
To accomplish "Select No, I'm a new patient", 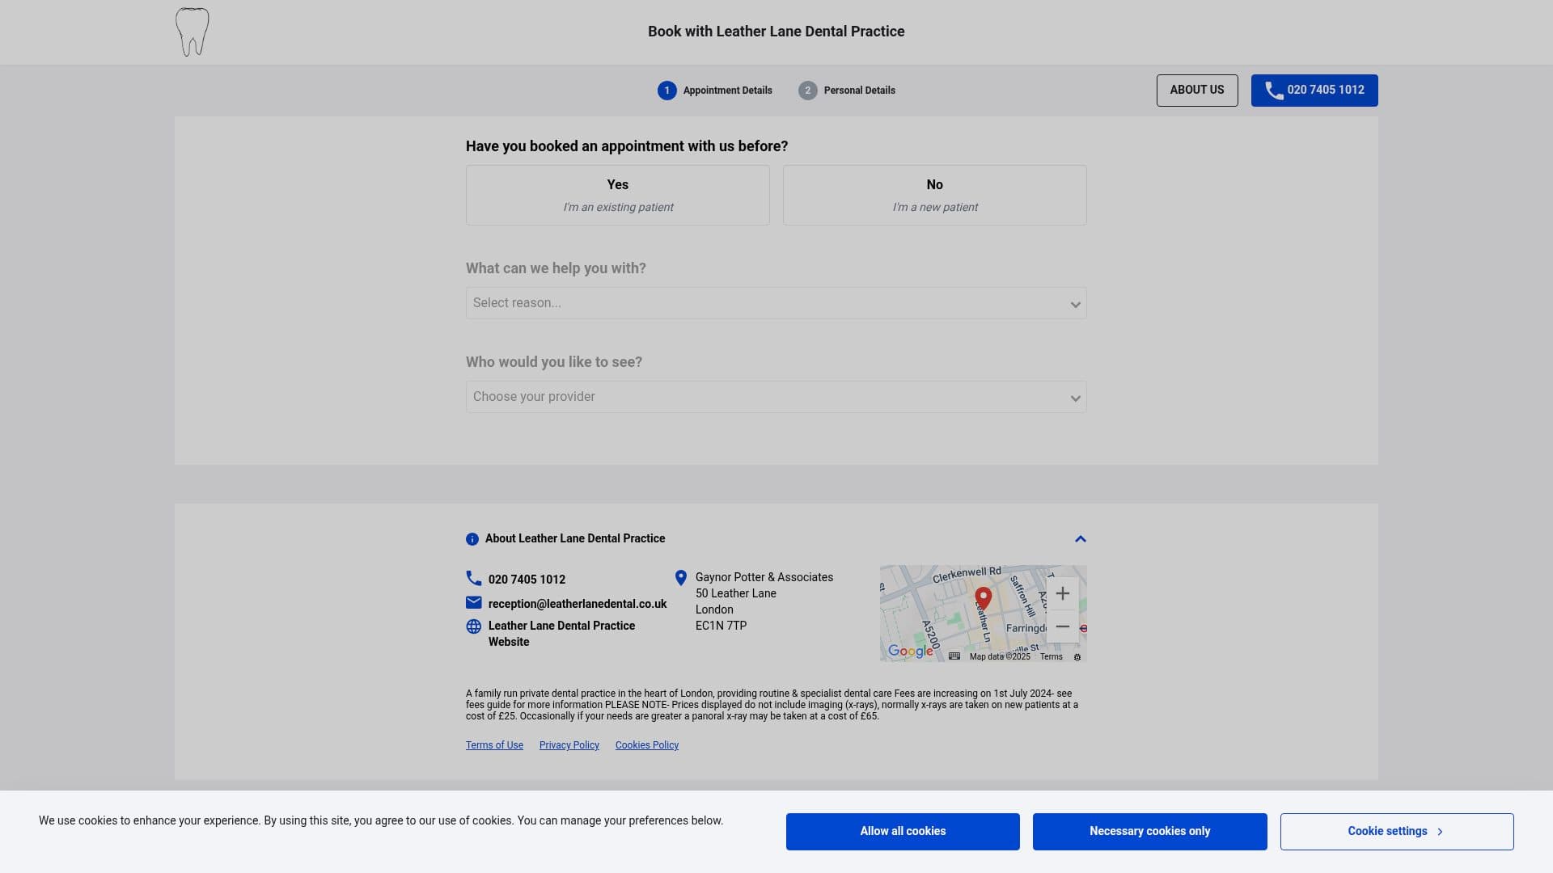I will pyautogui.click(x=935, y=196).
